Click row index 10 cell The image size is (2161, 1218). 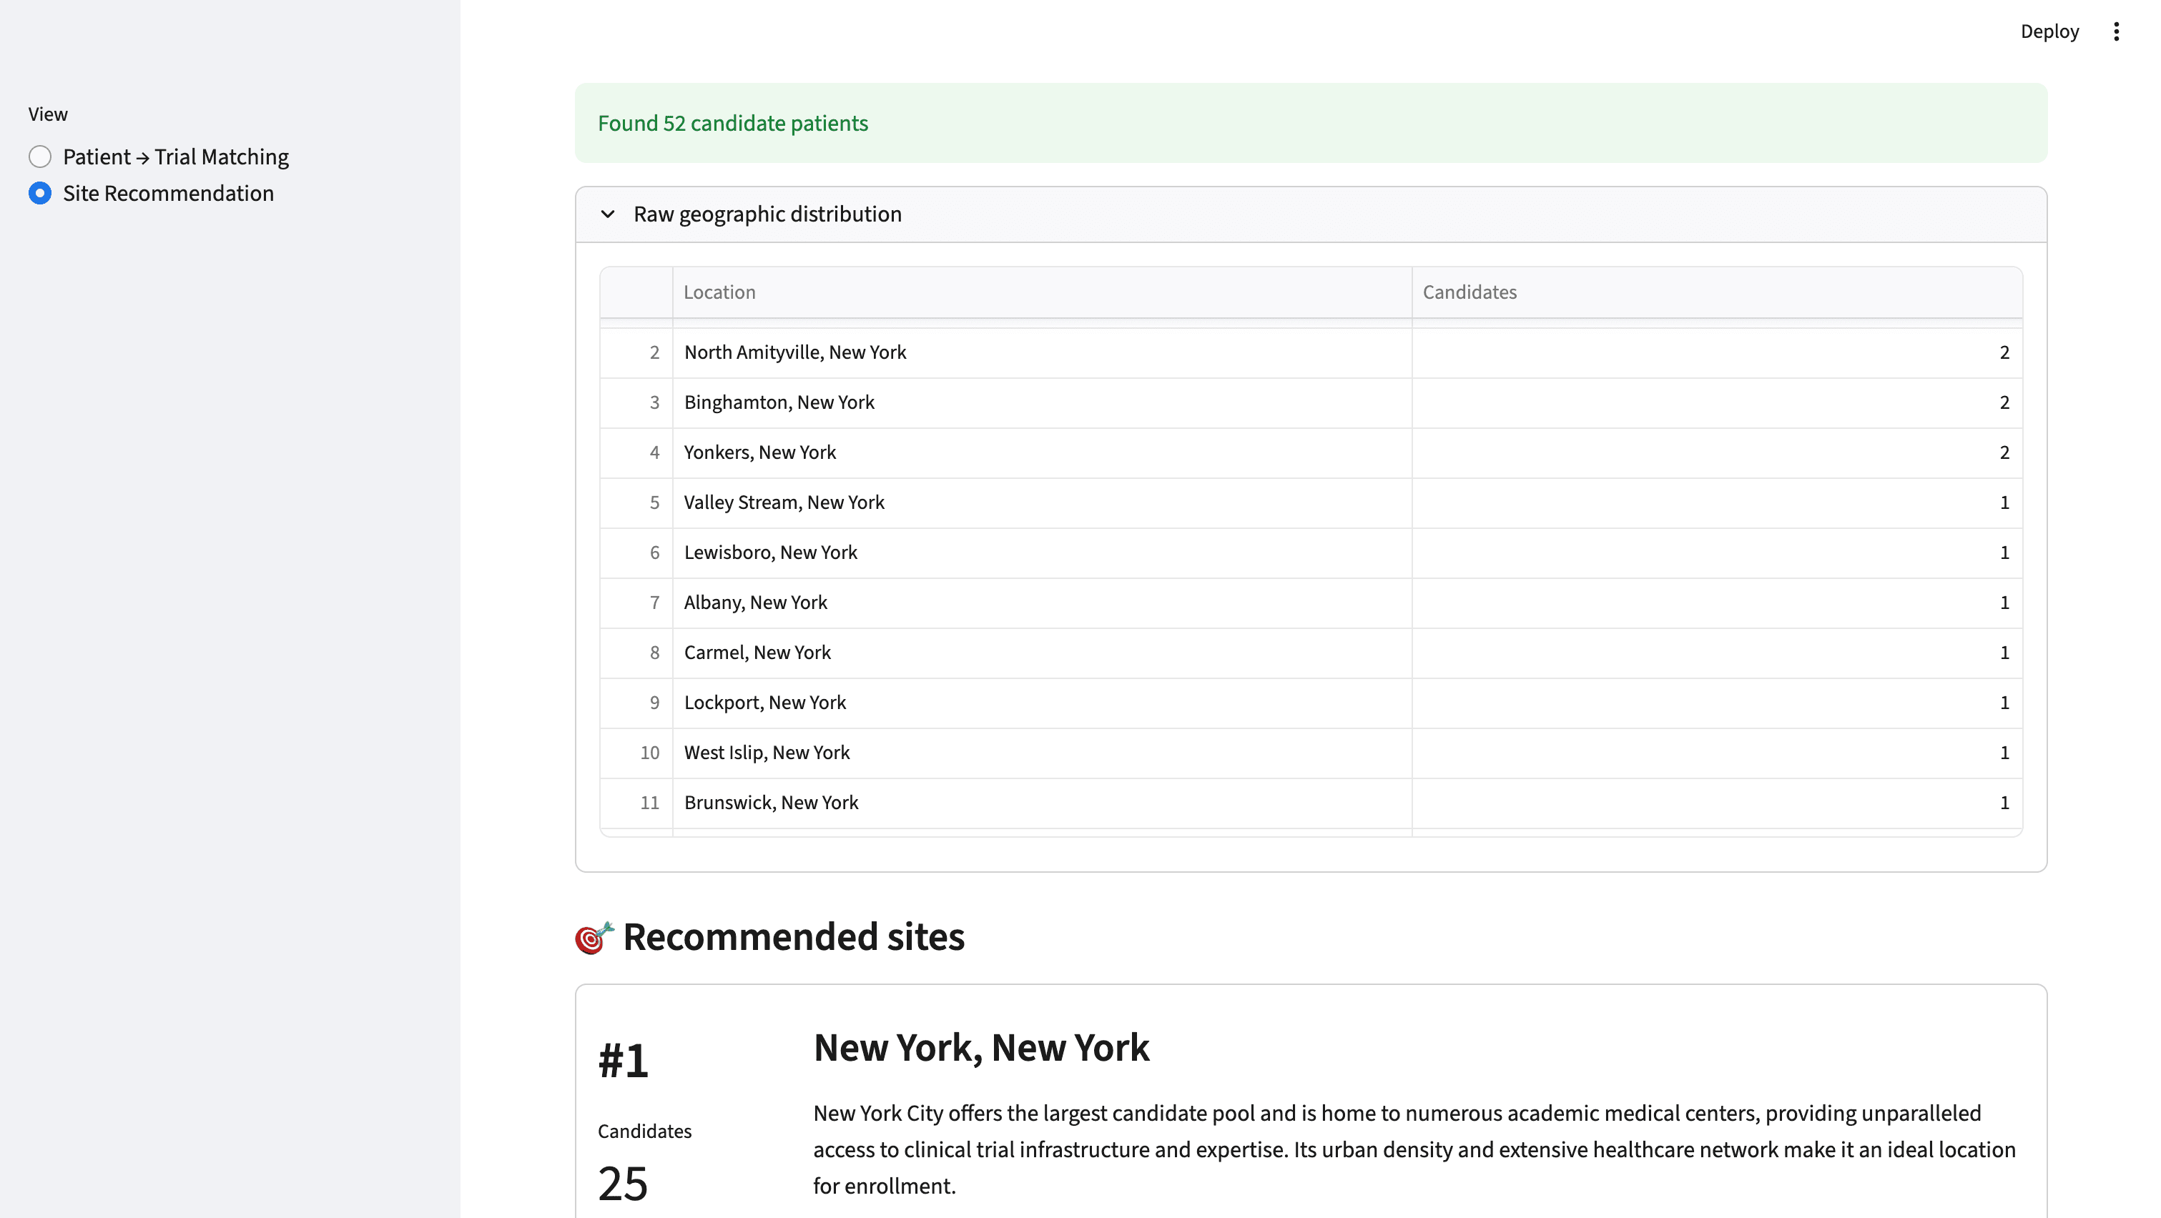point(636,753)
